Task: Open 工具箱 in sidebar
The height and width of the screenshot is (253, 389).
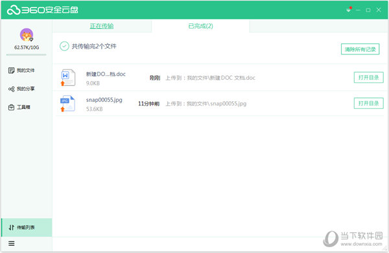Action: 19,107
